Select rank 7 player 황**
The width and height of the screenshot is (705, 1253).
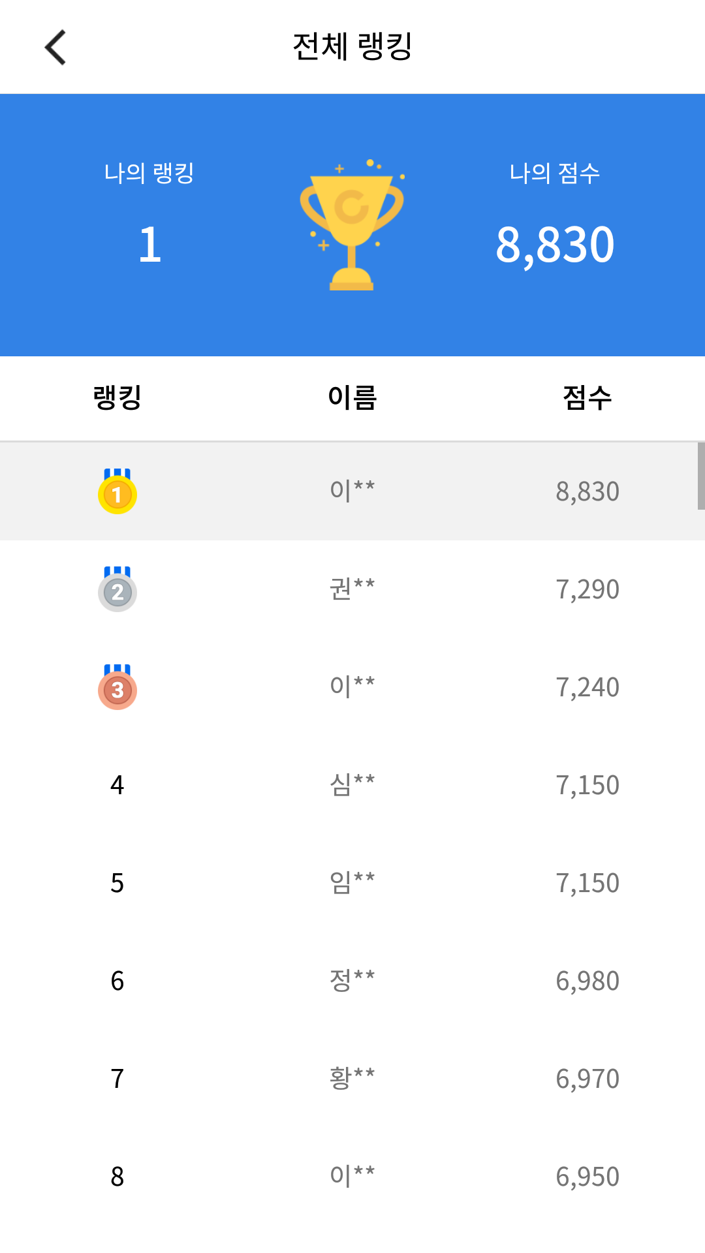[352, 1078]
